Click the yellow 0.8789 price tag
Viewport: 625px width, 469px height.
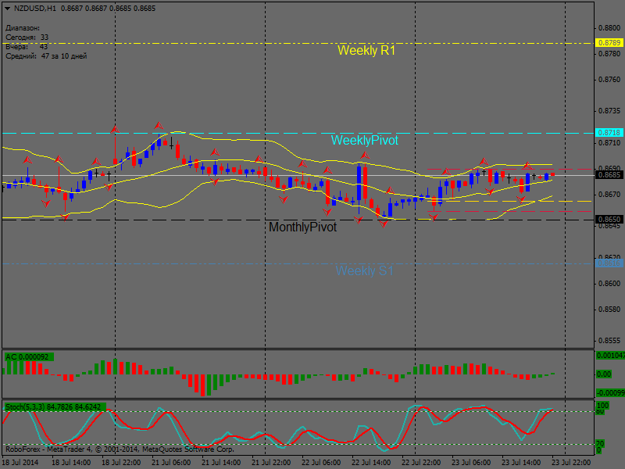pos(609,42)
